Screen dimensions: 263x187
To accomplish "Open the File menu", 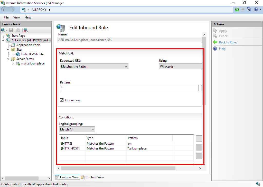I will click(x=6, y=17).
